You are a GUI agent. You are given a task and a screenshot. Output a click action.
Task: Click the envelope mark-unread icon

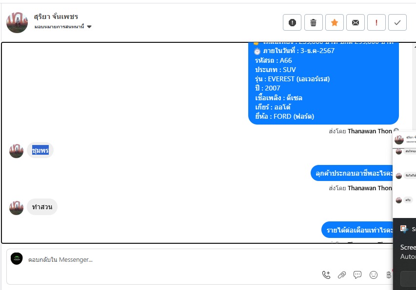coord(355,22)
